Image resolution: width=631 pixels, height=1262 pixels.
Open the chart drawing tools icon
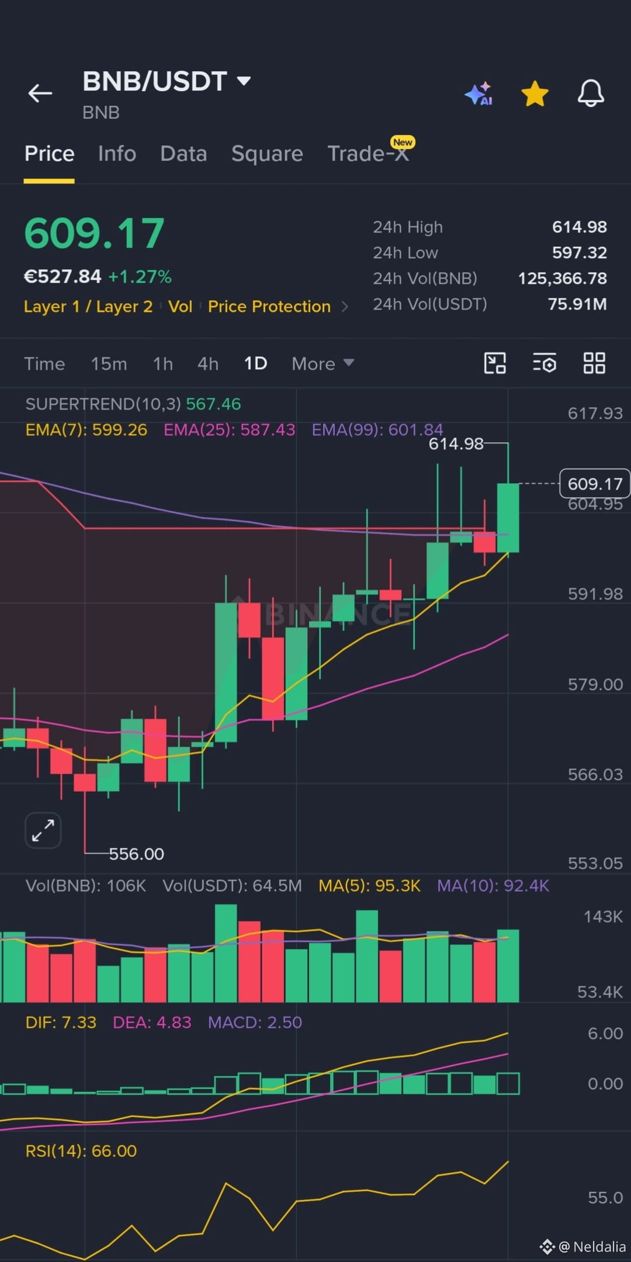coord(495,363)
